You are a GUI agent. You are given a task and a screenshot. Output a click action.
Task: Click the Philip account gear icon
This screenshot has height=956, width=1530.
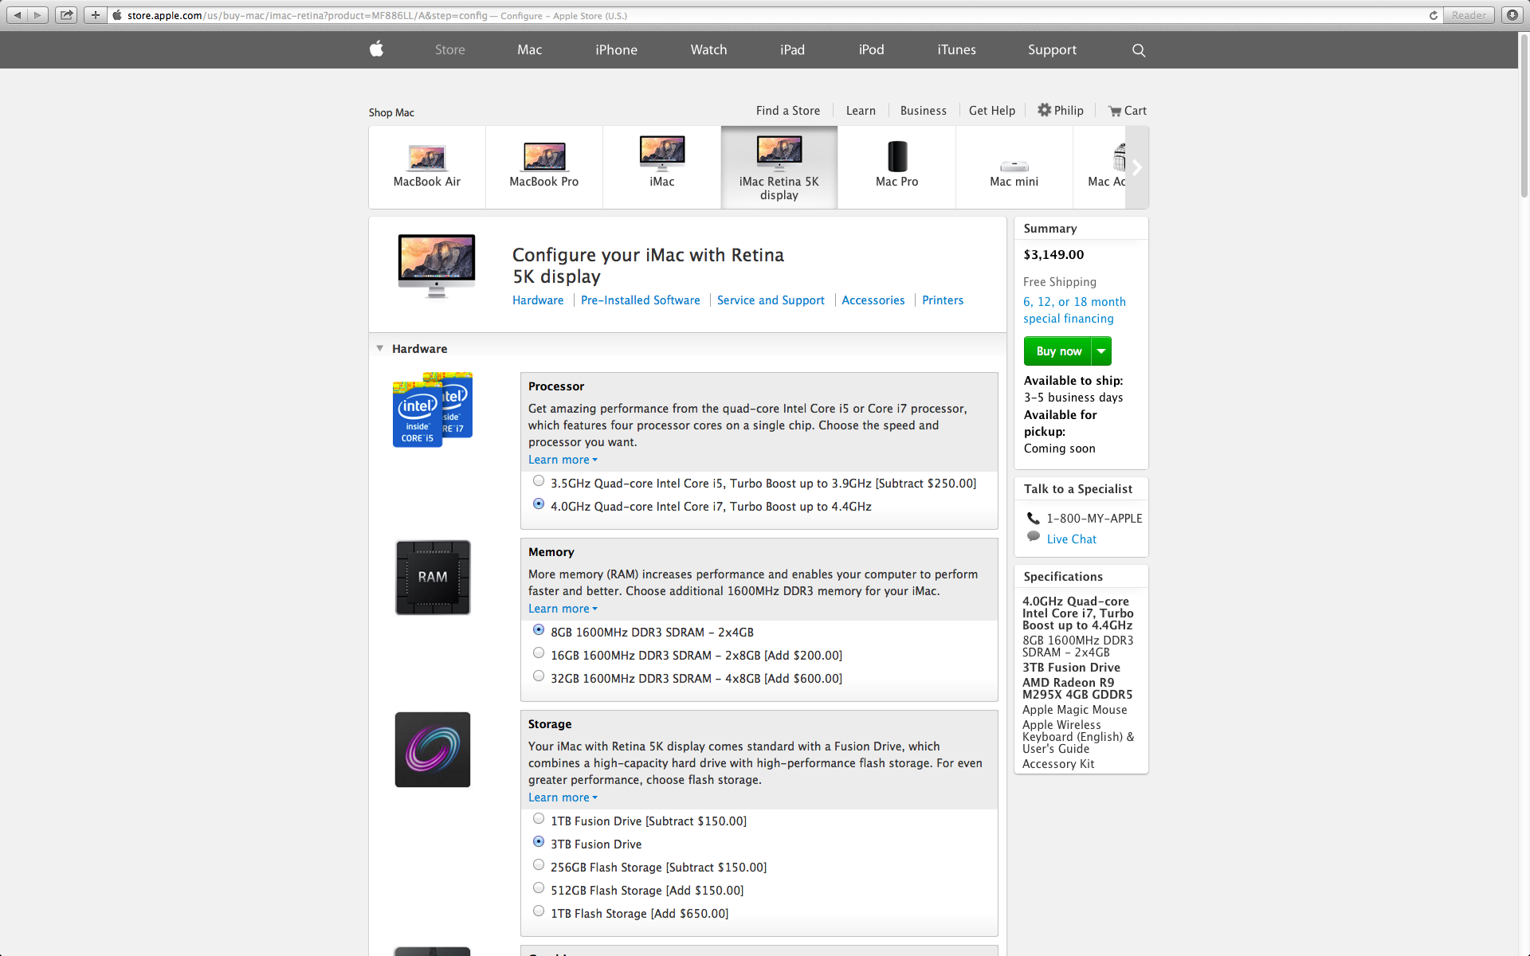point(1044,110)
